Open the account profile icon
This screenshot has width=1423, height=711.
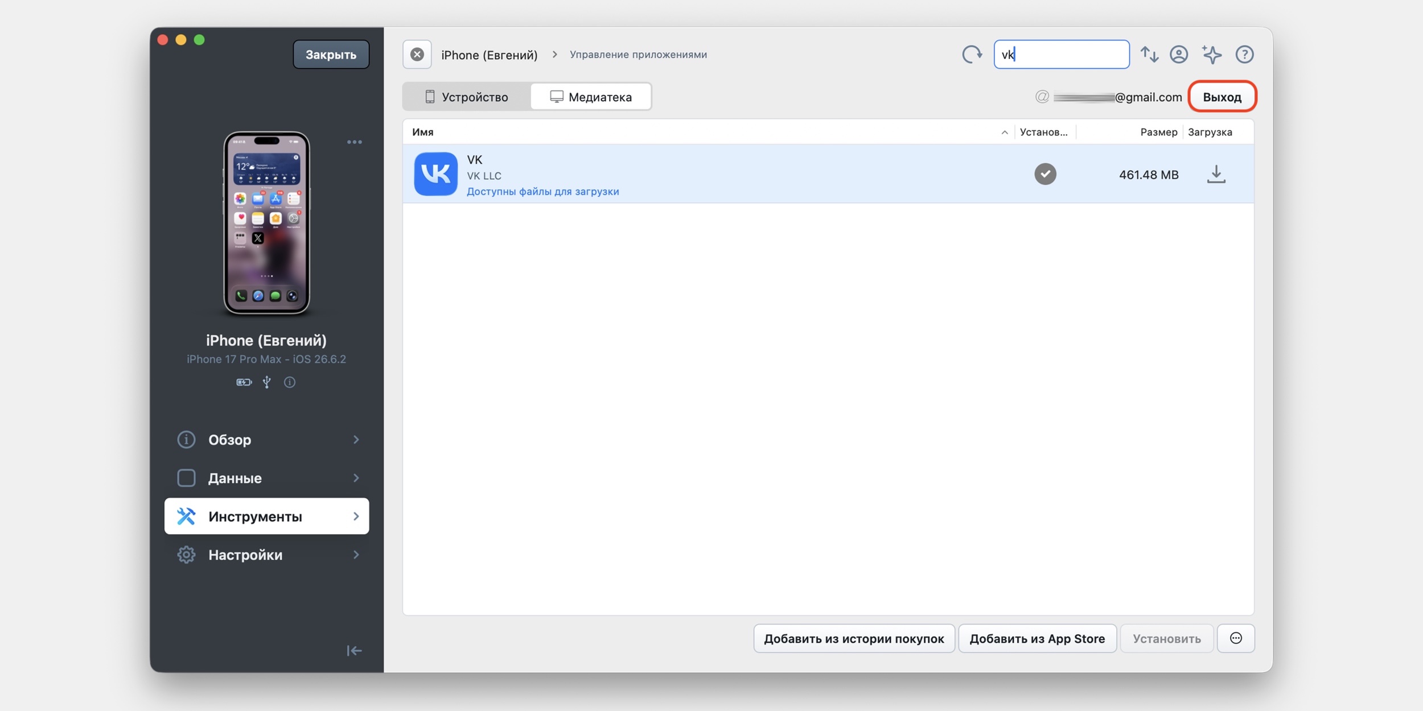[x=1179, y=55]
